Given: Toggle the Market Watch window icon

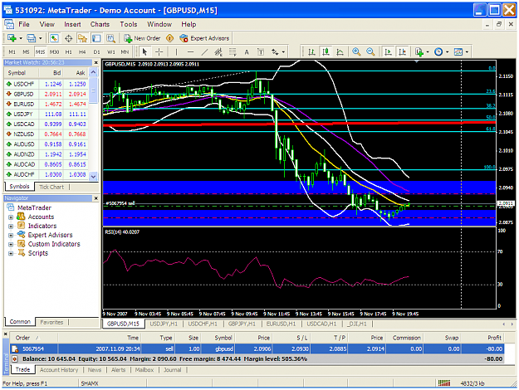Looking at the screenshot, I should pos(54,38).
